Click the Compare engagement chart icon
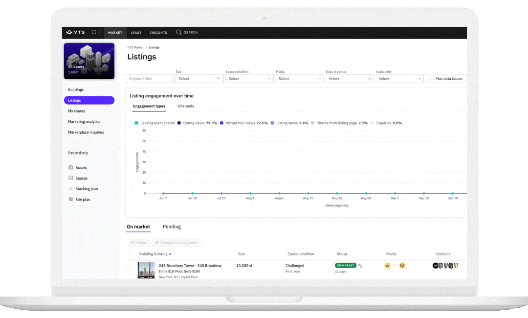528x318 pixels. click(x=157, y=243)
